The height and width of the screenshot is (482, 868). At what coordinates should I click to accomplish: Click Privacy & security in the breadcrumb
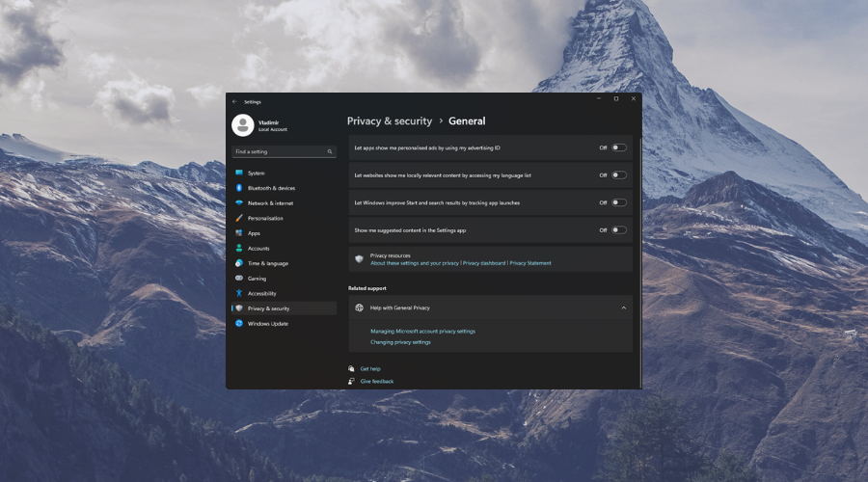click(x=390, y=121)
